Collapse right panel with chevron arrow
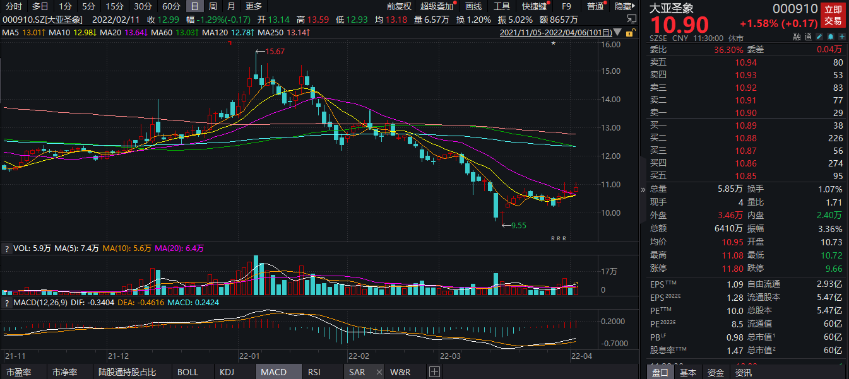The width and height of the screenshot is (849, 379). coord(643,189)
